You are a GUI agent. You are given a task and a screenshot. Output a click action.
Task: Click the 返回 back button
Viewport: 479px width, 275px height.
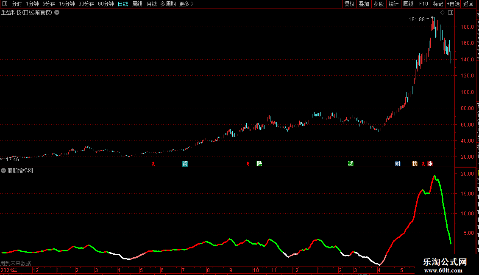click(468, 4)
